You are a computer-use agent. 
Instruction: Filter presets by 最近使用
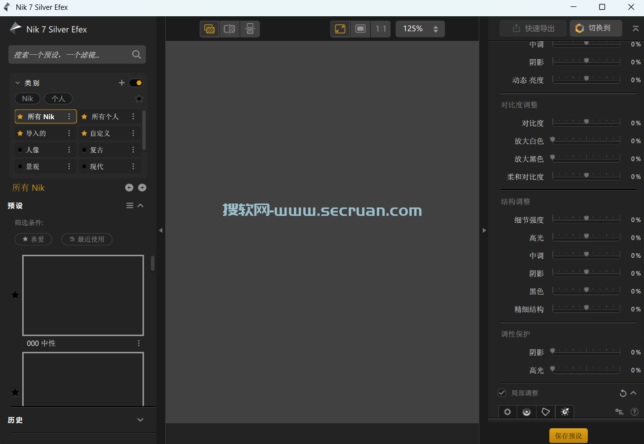pos(87,239)
